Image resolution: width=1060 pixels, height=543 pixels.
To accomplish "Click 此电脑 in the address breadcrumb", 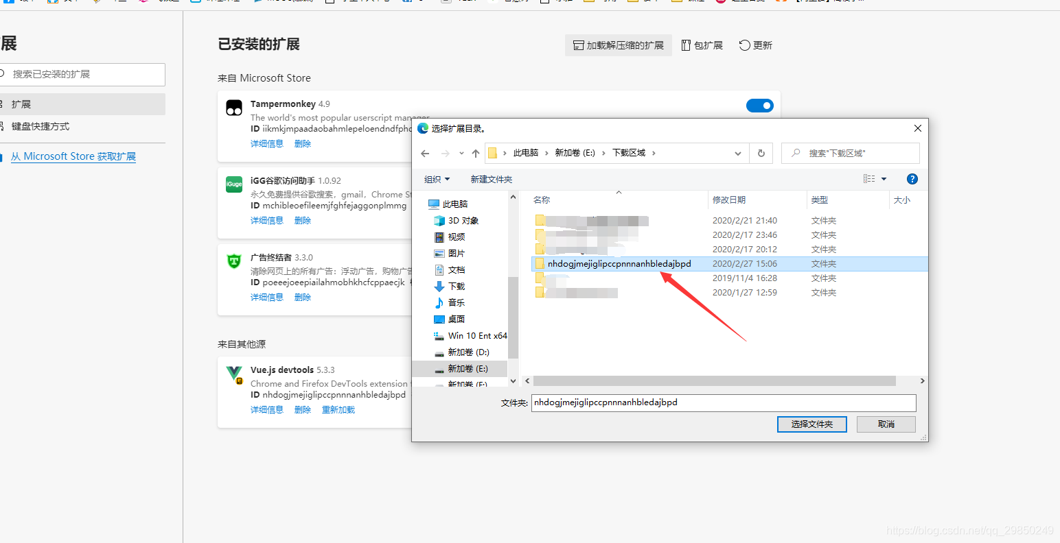I will [526, 153].
